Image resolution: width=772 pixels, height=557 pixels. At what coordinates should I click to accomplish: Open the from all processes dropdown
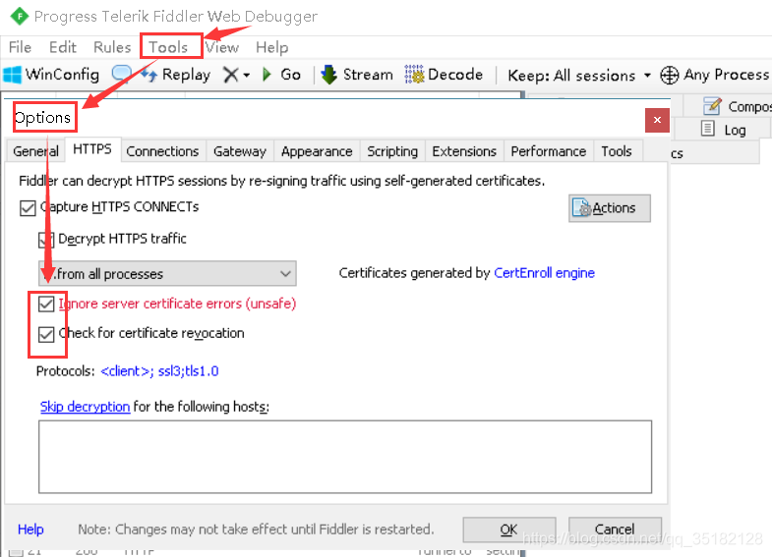click(167, 274)
